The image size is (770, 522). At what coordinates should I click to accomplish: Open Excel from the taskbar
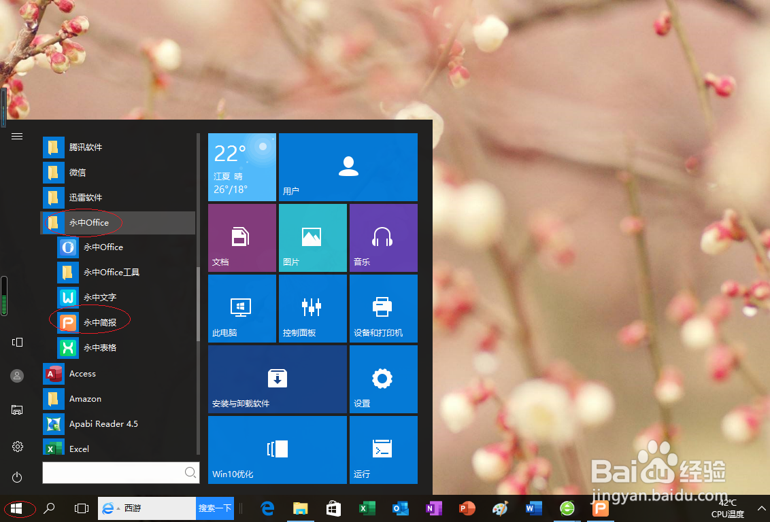click(x=367, y=509)
